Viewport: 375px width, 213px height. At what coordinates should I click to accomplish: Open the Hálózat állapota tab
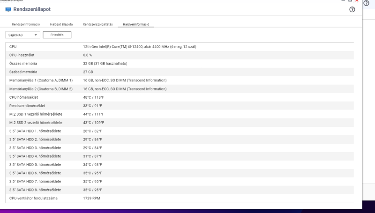pyautogui.click(x=61, y=24)
